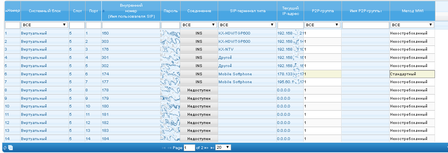Click IP address starting 178.133

click(x=285, y=74)
